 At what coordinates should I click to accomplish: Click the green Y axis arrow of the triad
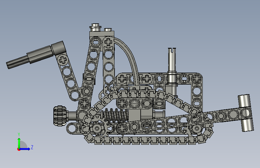tap(19, 143)
